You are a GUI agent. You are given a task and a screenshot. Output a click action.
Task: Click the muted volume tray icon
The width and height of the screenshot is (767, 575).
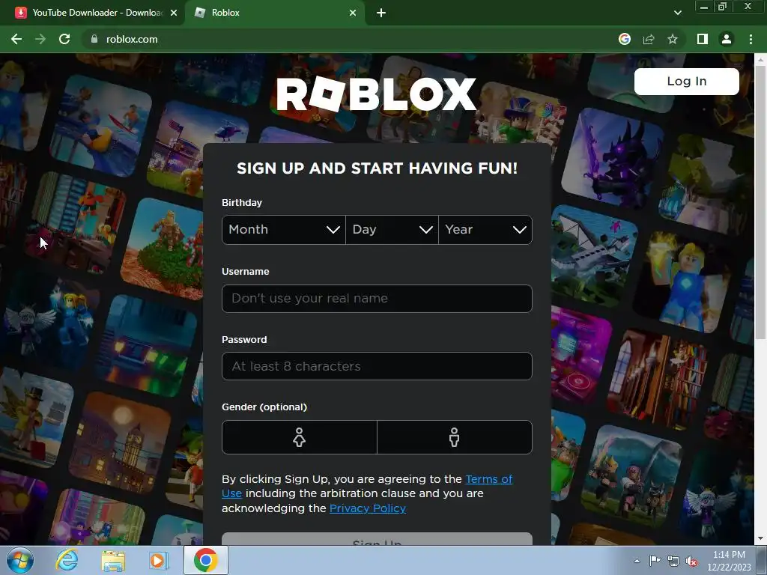click(x=691, y=561)
